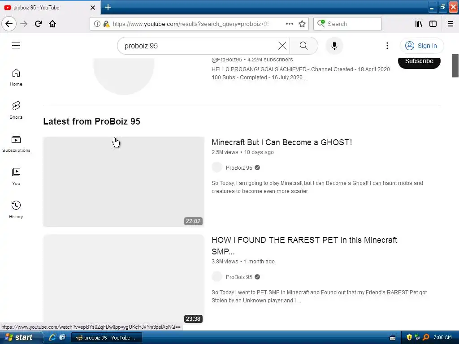Select proboiz 95 - YouTube taskbar button
This screenshot has height=344, width=459.
(107, 338)
